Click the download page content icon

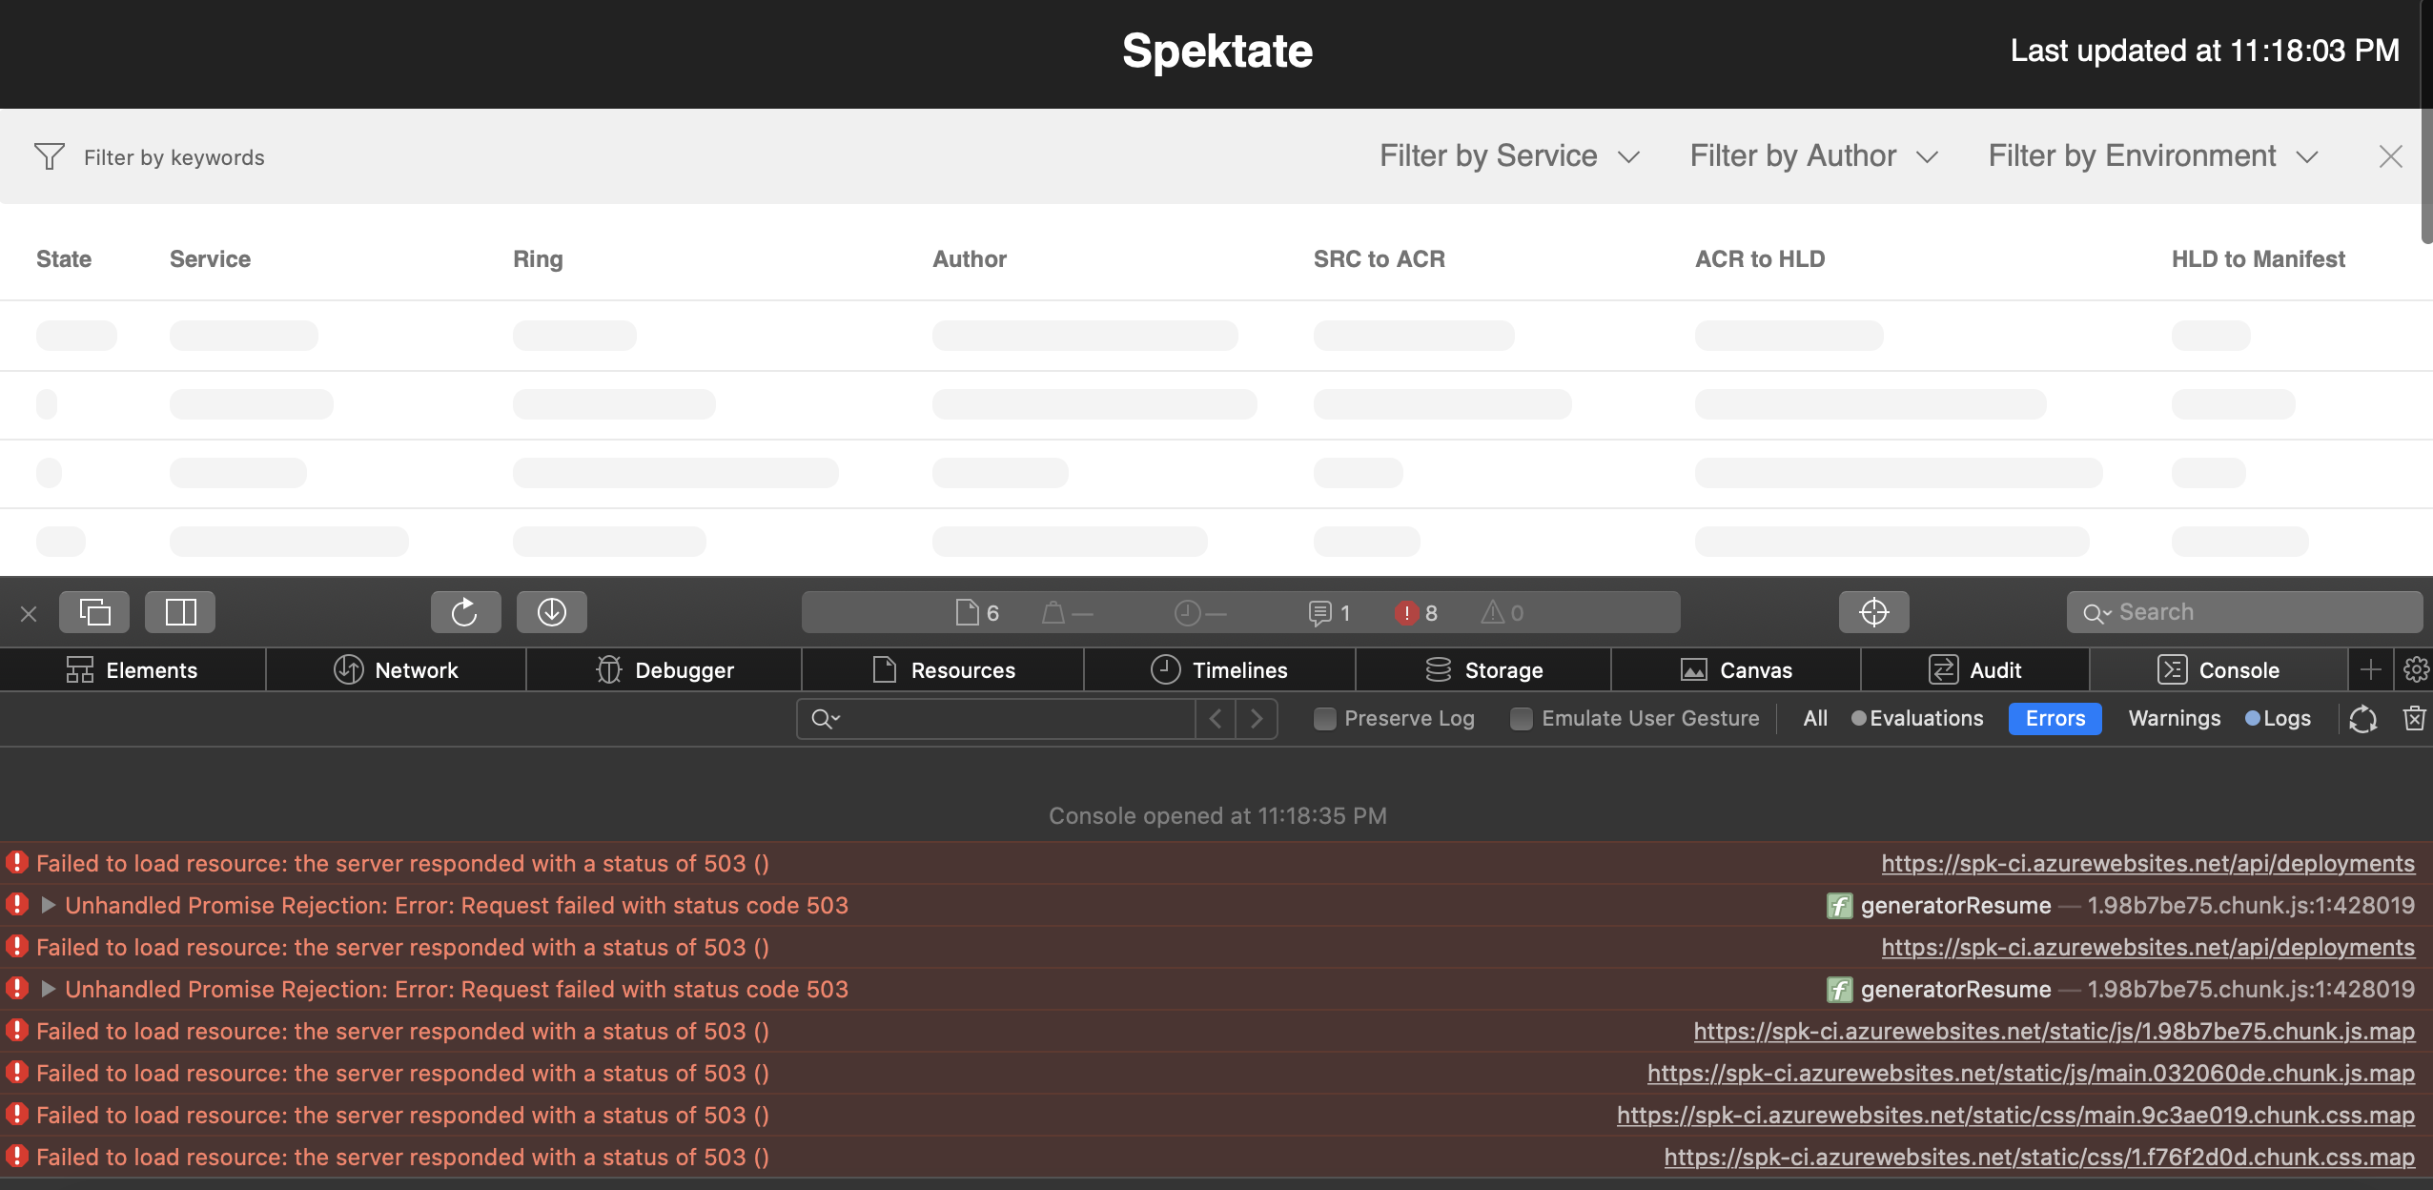coord(551,611)
